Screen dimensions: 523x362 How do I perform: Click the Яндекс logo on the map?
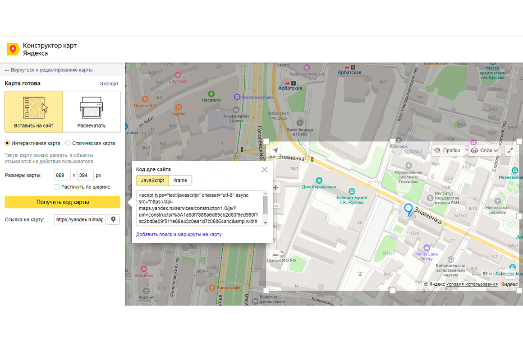509,284
